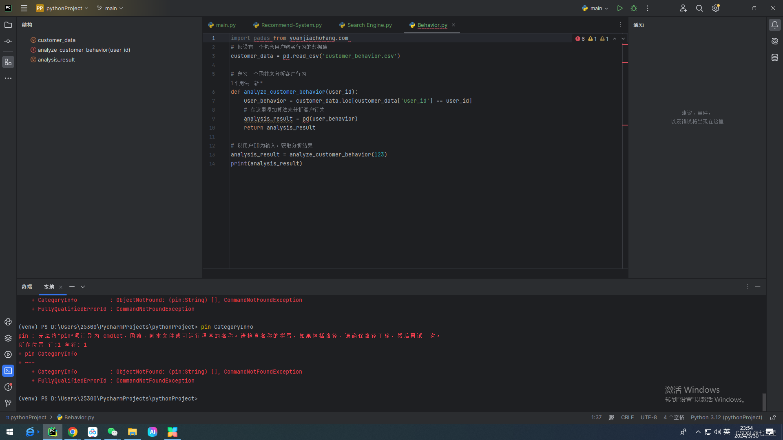Switch to the main.py tab

222,25
